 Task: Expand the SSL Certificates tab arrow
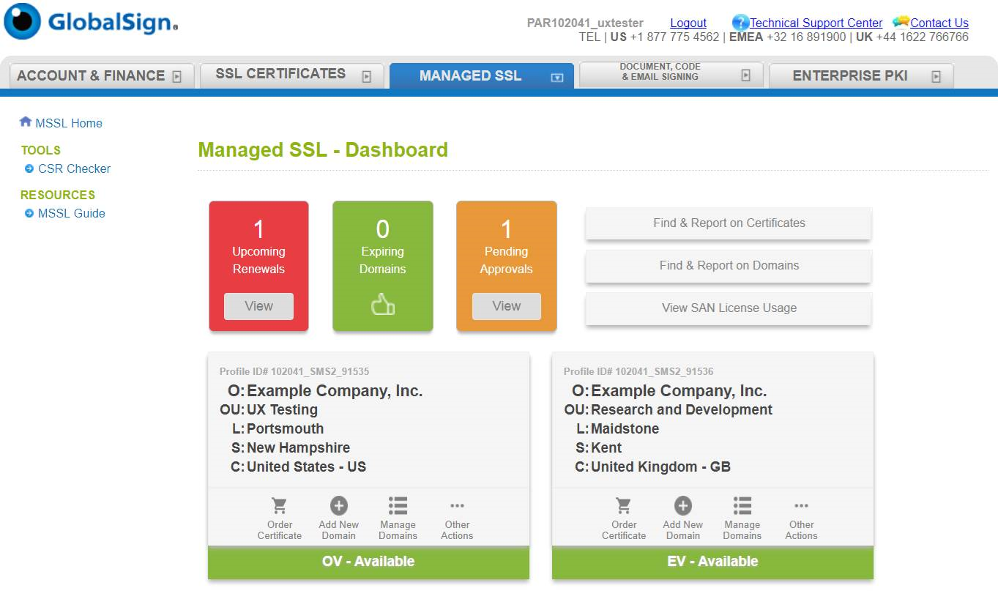coord(367,76)
